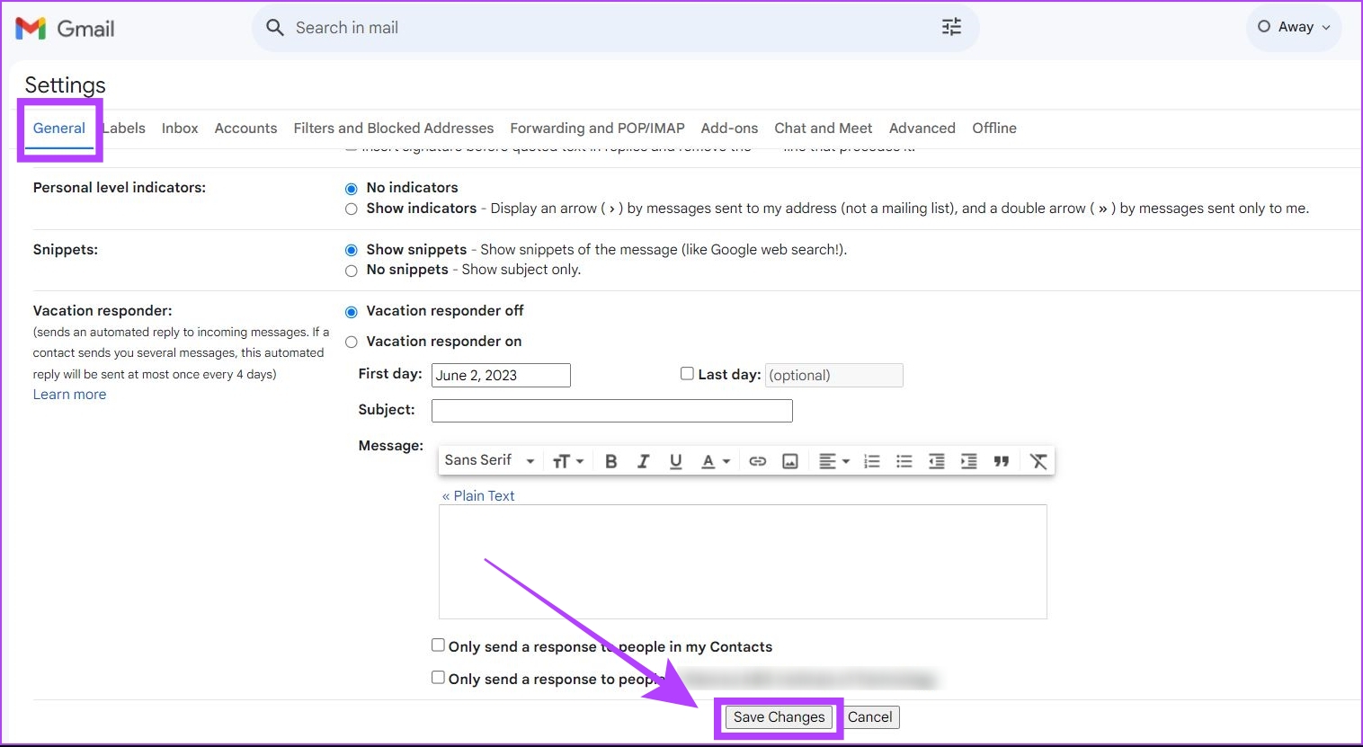Expand the Away status selector
The width and height of the screenshot is (1363, 747).
[1294, 27]
